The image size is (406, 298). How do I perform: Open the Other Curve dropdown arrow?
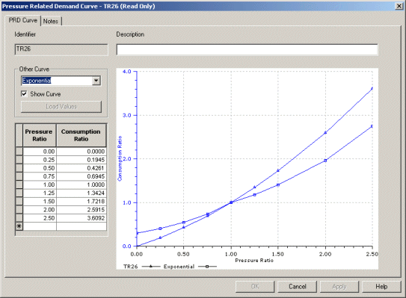coord(96,81)
